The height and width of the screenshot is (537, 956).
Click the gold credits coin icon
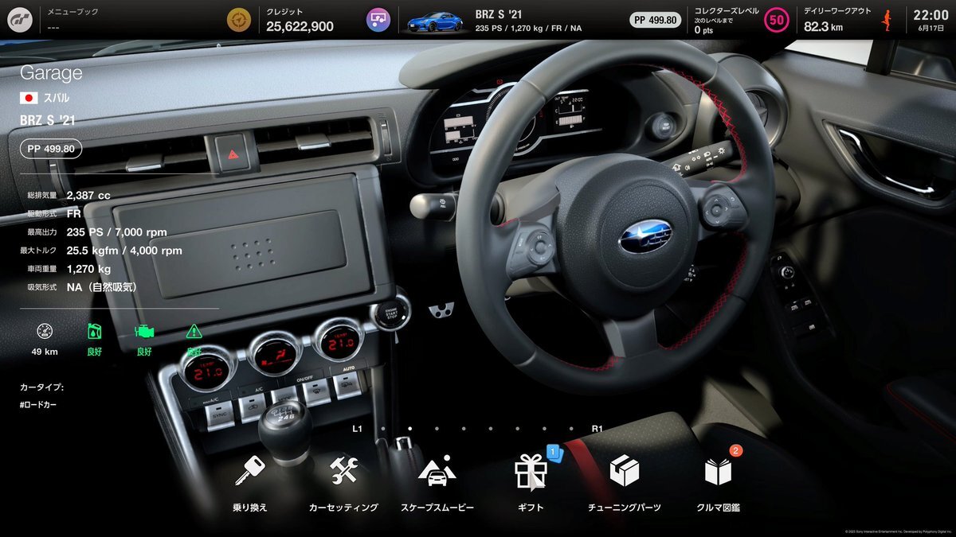coord(238,20)
